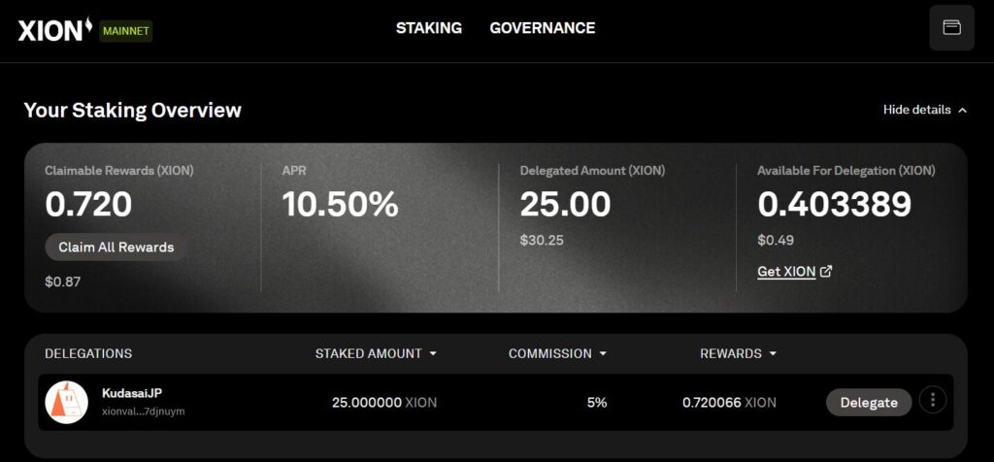This screenshot has height=462, width=994.
Task: Select the KudasaiJP validator name
Action: pyautogui.click(x=132, y=393)
